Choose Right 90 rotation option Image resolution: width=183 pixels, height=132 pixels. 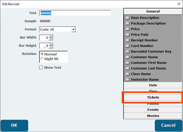(x=42, y=59)
